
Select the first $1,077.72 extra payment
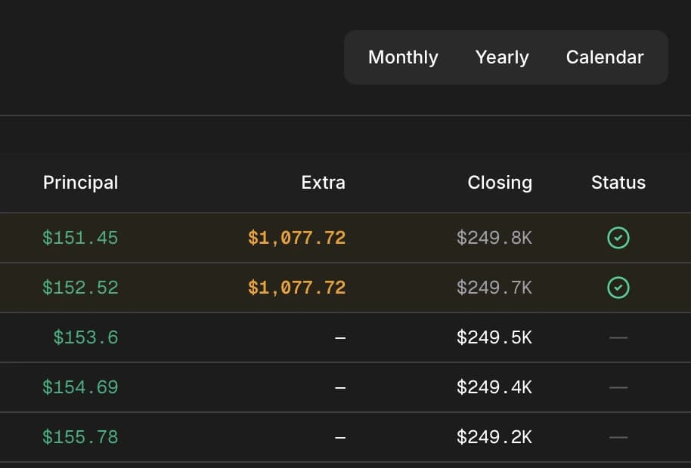296,239
